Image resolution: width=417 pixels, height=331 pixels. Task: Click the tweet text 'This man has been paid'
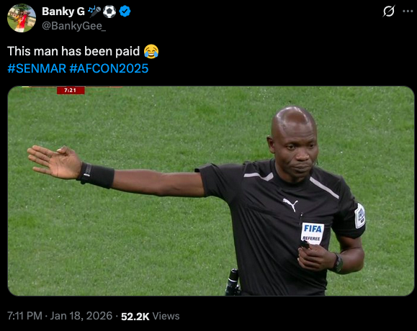(73, 51)
